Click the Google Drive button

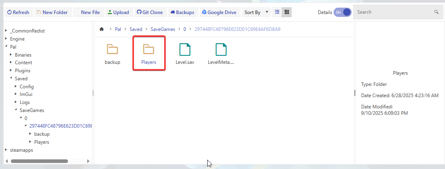click(x=219, y=12)
